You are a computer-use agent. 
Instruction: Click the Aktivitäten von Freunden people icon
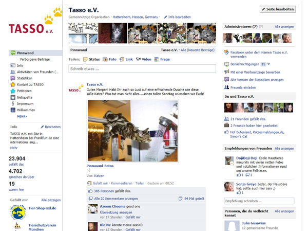pos(13,72)
